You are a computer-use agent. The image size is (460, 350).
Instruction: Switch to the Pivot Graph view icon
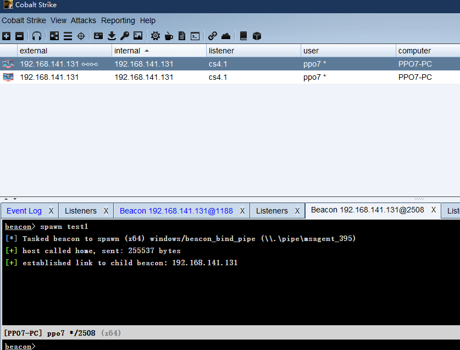point(54,36)
